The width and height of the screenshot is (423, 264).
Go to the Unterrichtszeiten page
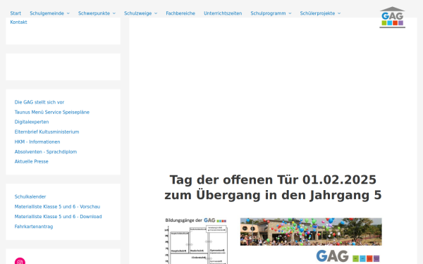click(x=223, y=13)
